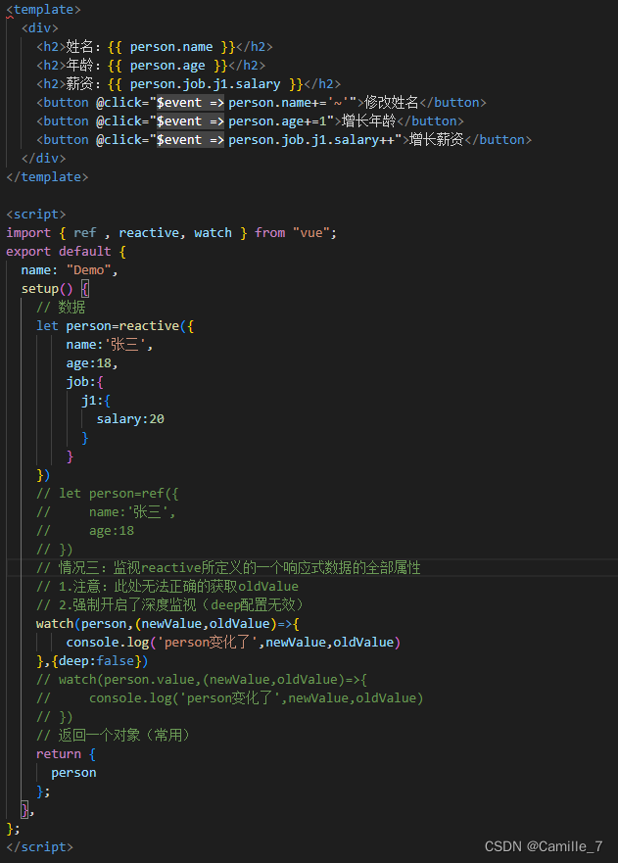Click the 增长年龄 button label text
Screen dimensions: 618x863
pyautogui.click(x=368, y=121)
